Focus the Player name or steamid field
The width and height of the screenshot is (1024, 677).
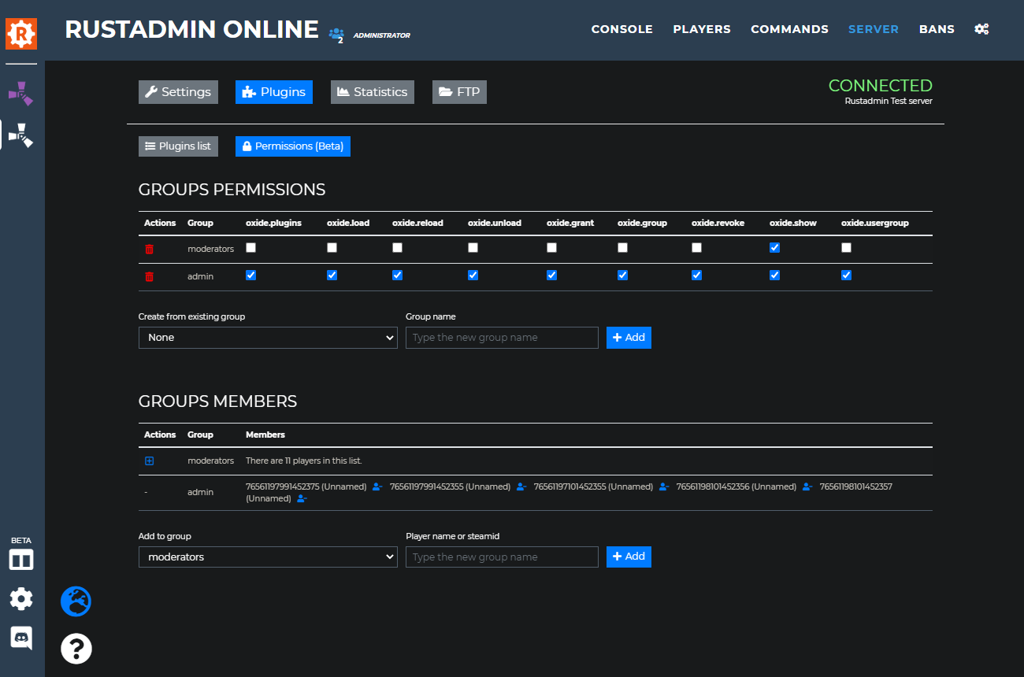pos(502,557)
